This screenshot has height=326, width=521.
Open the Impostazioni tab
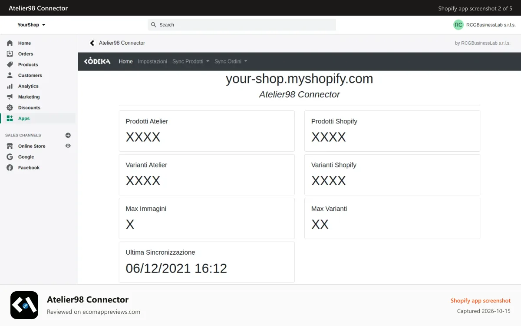coord(152,61)
